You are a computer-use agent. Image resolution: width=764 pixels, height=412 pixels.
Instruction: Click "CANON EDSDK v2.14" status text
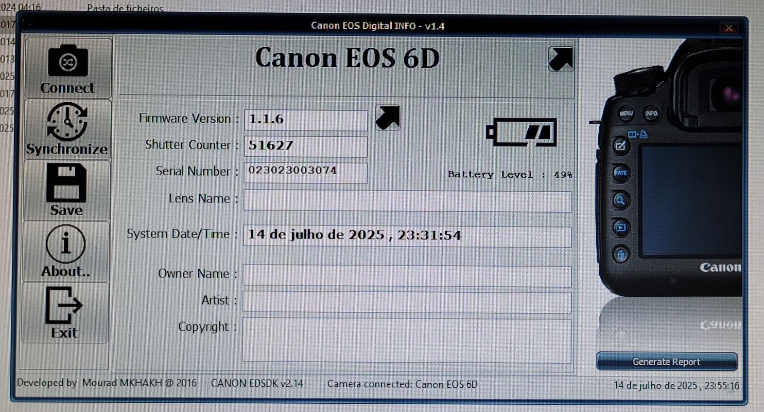tap(257, 383)
